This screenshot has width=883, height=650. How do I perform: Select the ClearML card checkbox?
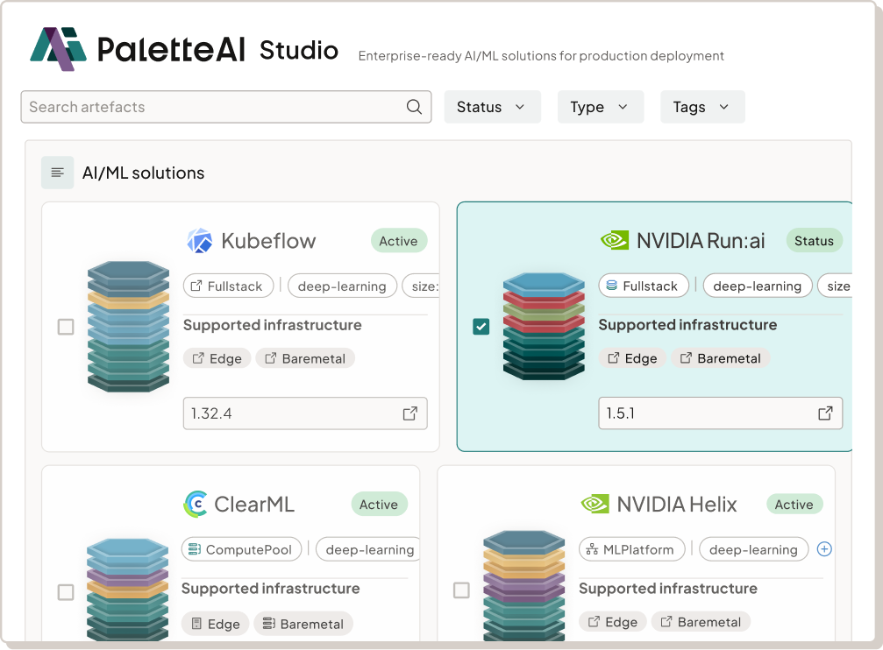(66, 592)
